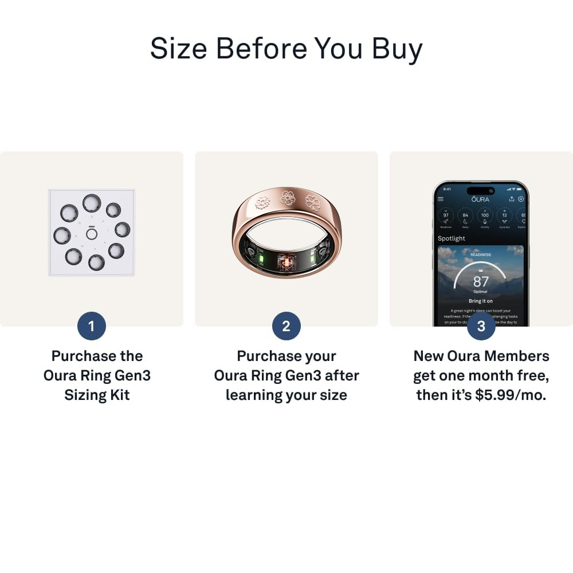Click the step 3 number badge
This screenshot has width=573, height=573.
point(481,326)
